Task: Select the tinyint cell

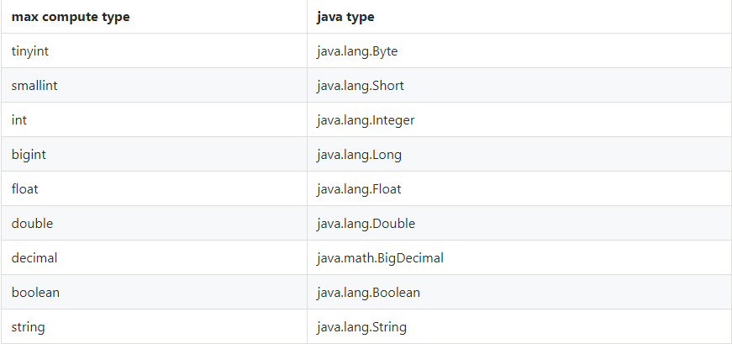Action: pyautogui.click(x=154, y=50)
